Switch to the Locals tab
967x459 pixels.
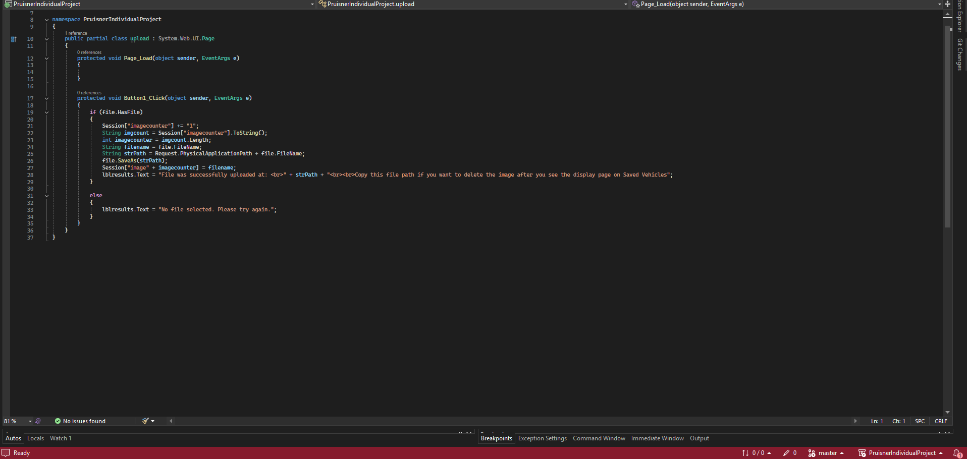[x=35, y=438]
